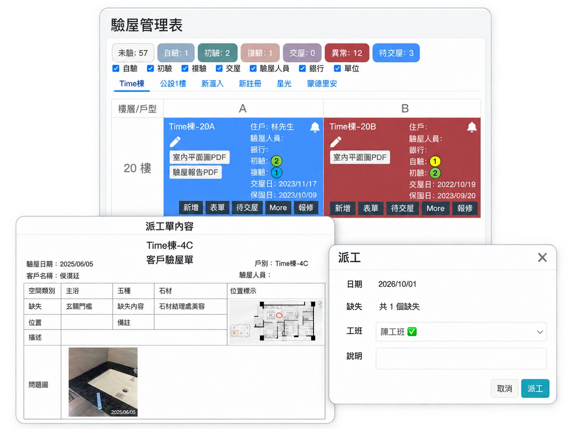This screenshot has width=573, height=429.
Task: Toggle the 驗屋人員 checkbox
Action: coord(253,68)
